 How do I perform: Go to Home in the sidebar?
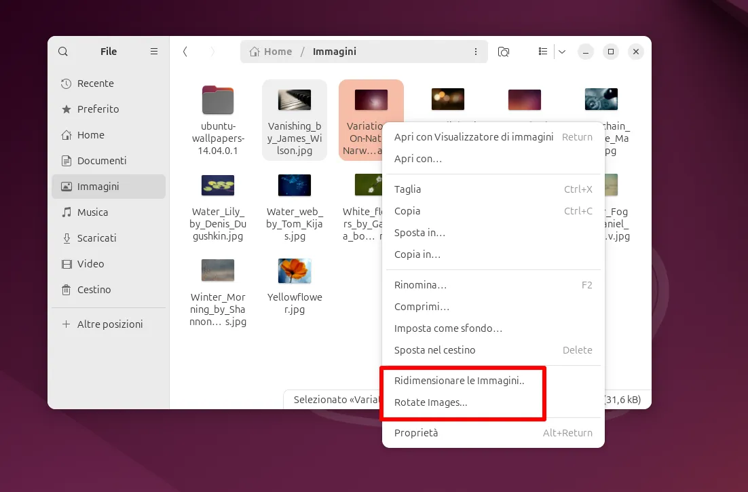tap(109, 135)
